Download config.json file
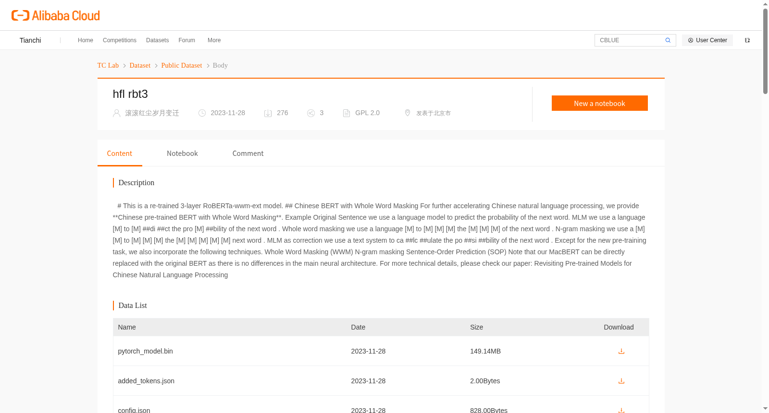Viewport: 769px width, 413px height. pyautogui.click(x=621, y=410)
